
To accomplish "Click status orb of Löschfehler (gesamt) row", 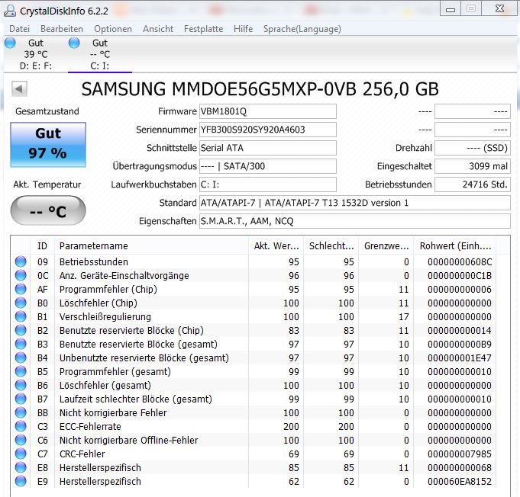I will [21, 386].
